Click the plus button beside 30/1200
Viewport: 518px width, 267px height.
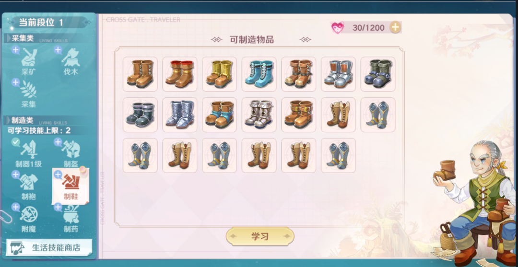pos(395,27)
